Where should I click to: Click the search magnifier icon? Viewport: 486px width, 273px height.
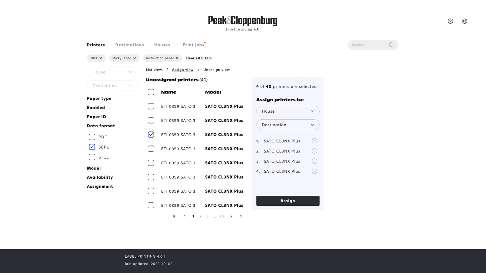[391, 45]
